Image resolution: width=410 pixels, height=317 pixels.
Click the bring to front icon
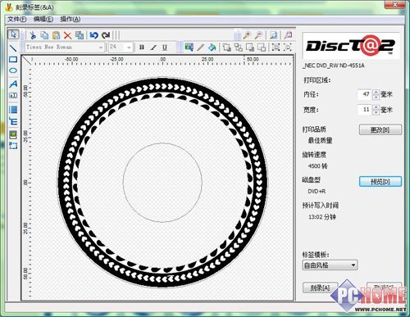[226, 48]
